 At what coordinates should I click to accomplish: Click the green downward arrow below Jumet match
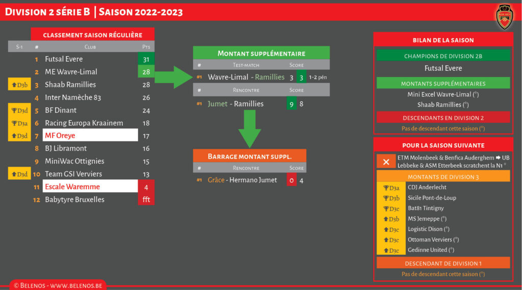point(249,130)
